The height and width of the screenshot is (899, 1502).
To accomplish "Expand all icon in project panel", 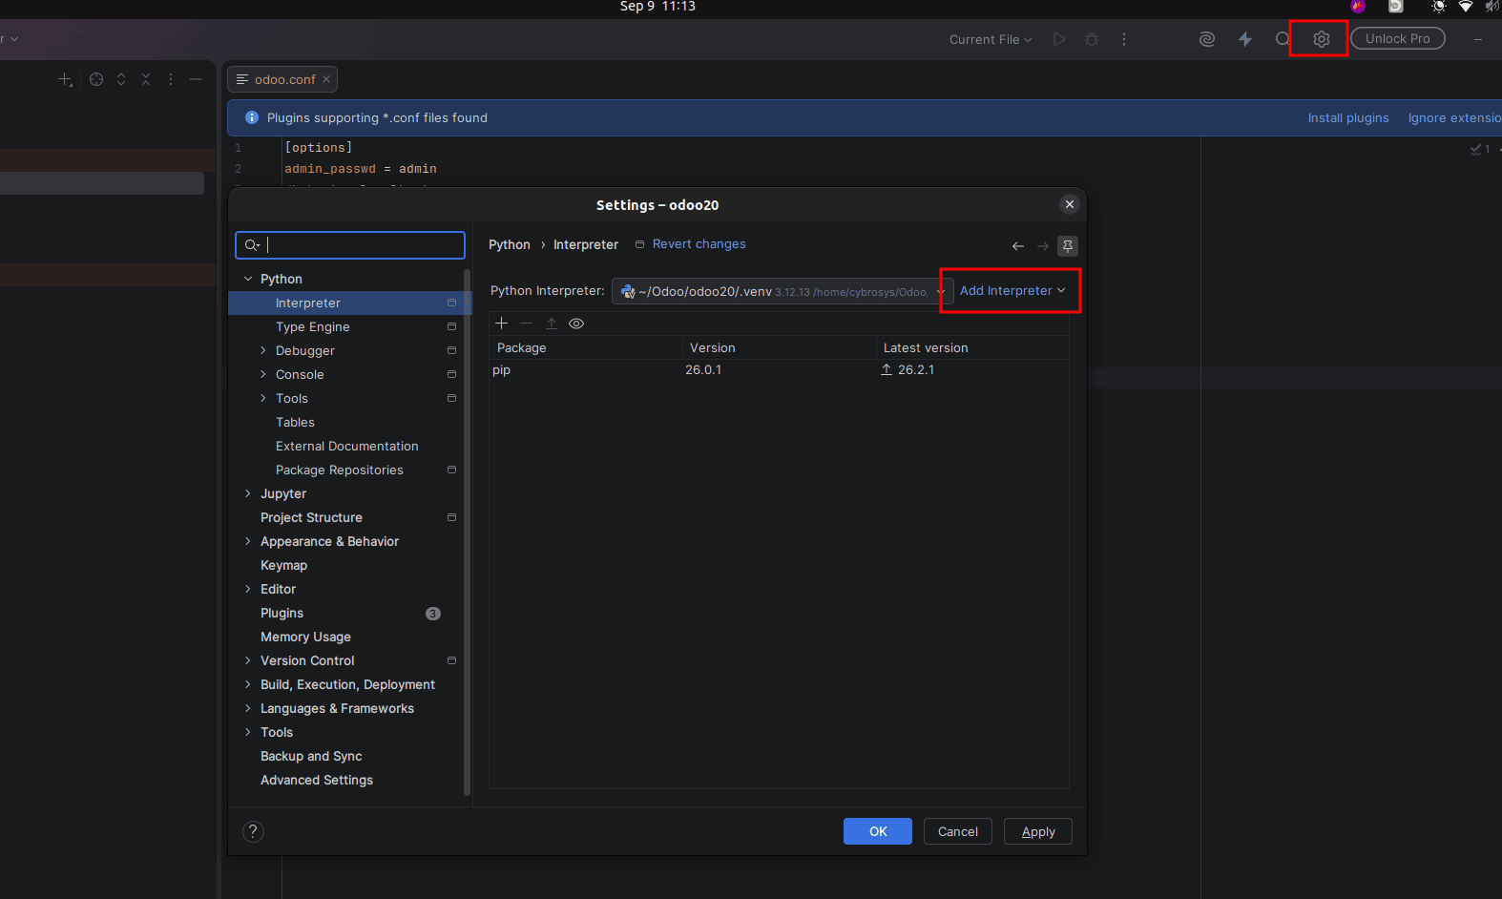I will pyautogui.click(x=121, y=79).
